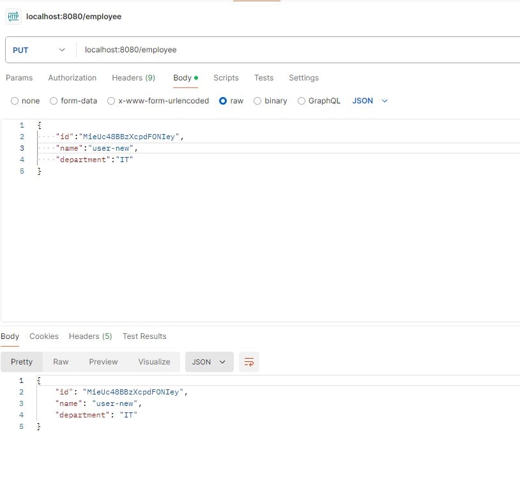Select x-www-form-urlencoded radio option
This screenshot has height=480, width=520.
(x=111, y=101)
